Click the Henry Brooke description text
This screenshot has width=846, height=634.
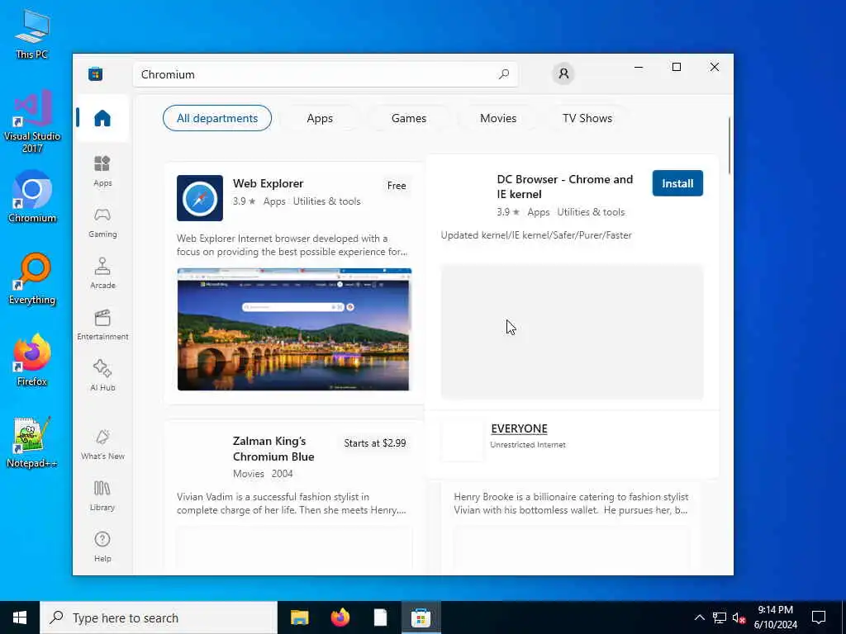pyautogui.click(x=571, y=504)
